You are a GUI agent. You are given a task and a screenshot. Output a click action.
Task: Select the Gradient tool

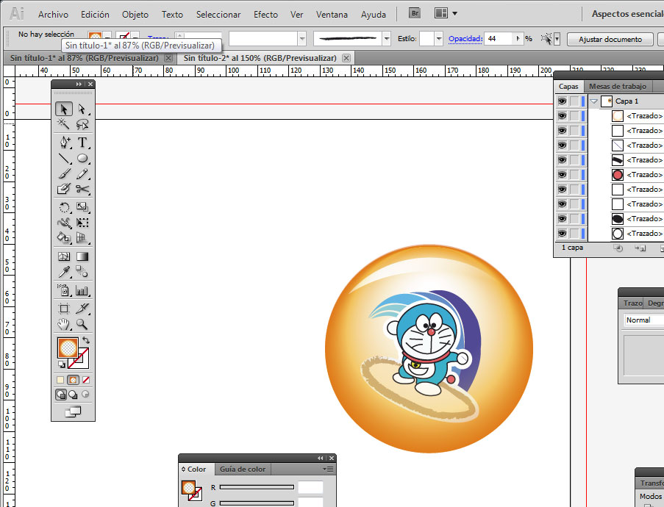pos(82,256)
